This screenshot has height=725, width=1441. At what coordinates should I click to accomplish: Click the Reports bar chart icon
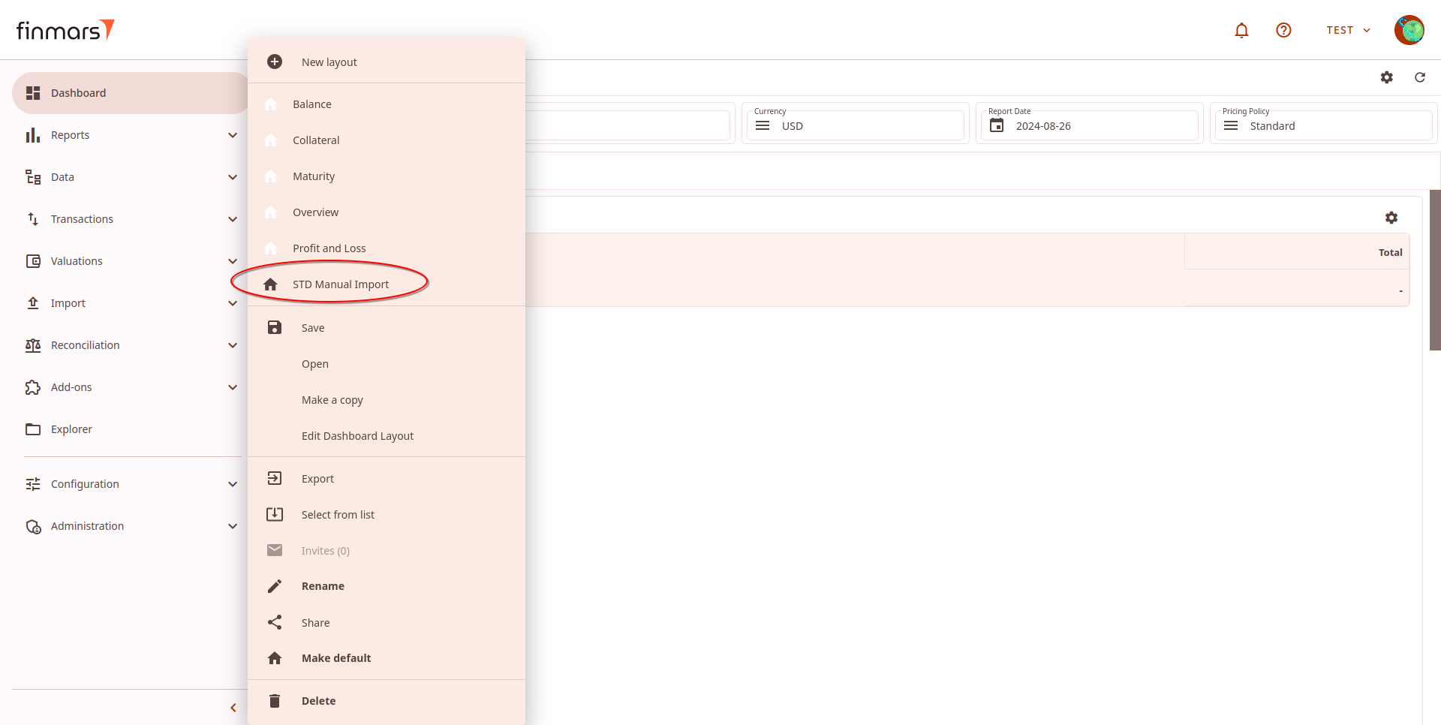[33, 135]
